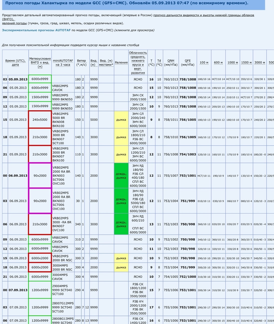The width and height of the screenshot is (274, 324).
Task: Click the 07.09.2013 date at 00 UTC
Action: tap(18, 290)
